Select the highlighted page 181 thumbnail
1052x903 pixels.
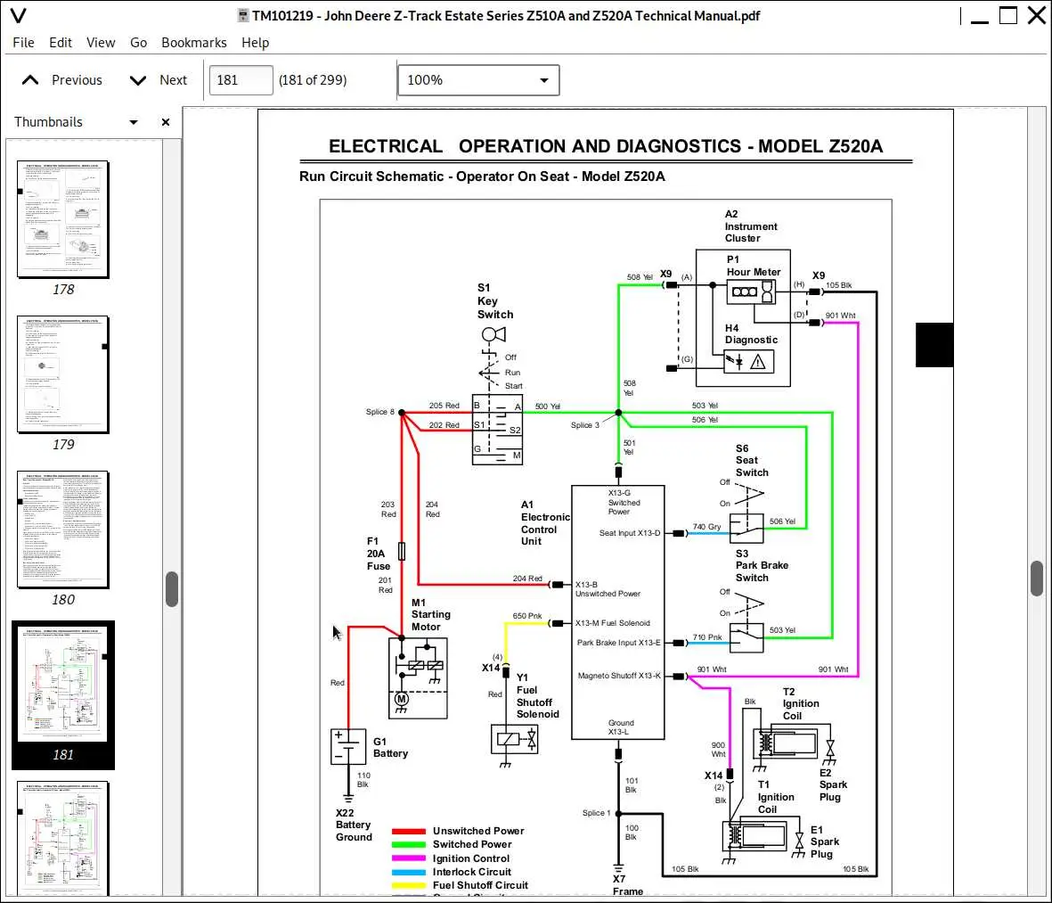click(x=63, y=685)
